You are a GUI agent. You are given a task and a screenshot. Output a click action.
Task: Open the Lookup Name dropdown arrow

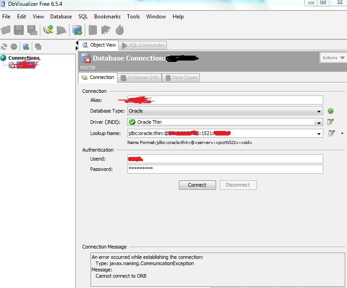(319, 134)
